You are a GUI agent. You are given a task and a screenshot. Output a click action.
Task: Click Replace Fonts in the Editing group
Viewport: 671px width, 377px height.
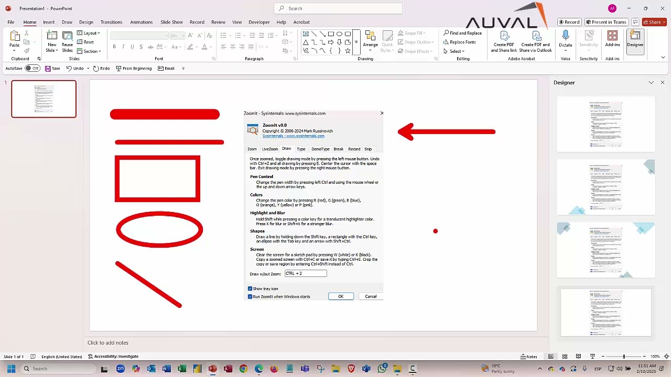(459, 42)
